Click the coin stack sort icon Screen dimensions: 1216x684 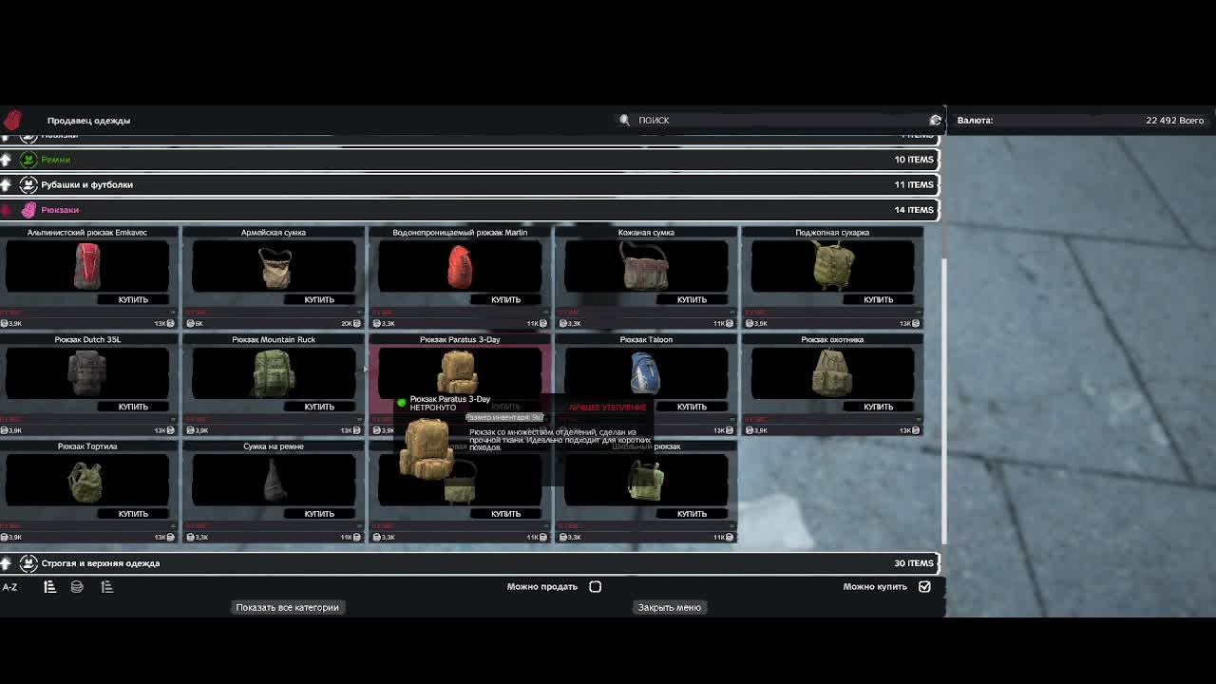coord(77,587)
